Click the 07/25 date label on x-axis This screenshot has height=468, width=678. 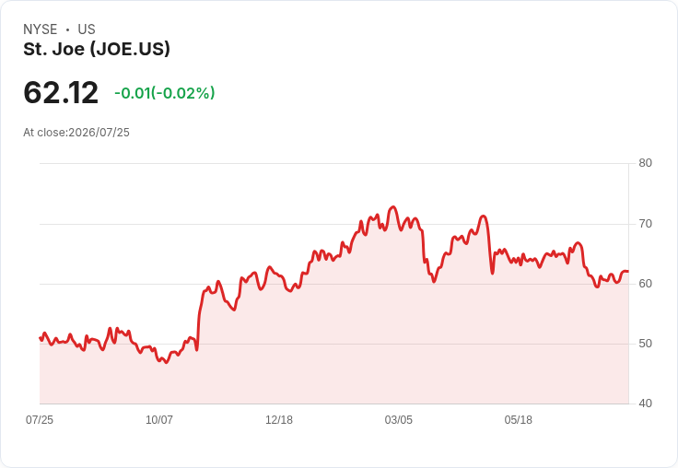[x=40, y=420]
